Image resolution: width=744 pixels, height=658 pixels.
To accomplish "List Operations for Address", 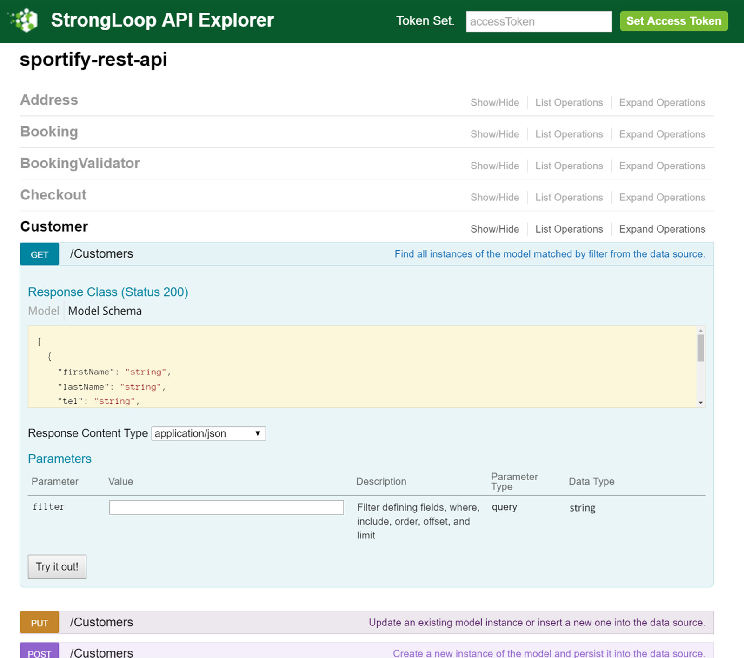I will tap(569, 102).
